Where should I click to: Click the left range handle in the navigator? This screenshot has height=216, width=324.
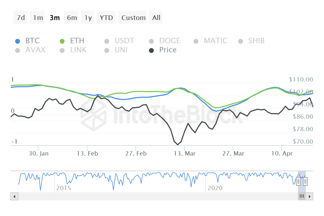click(x=298, y=182)
